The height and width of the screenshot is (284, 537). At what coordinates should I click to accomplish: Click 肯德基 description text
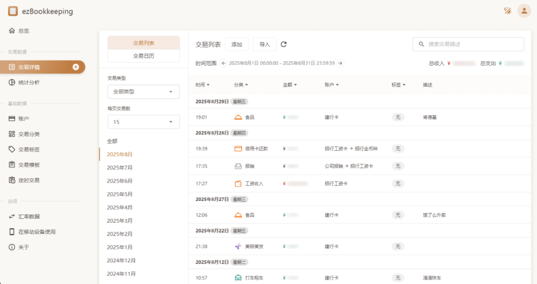coord(430,117)
